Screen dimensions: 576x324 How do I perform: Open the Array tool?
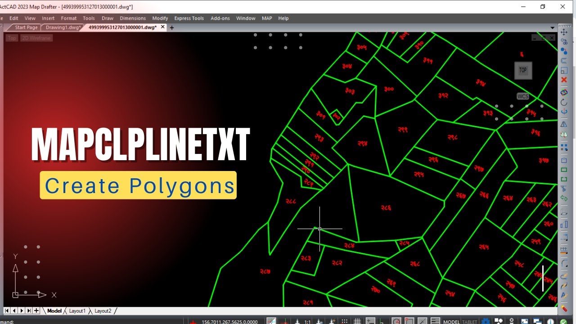coord(564,147)
